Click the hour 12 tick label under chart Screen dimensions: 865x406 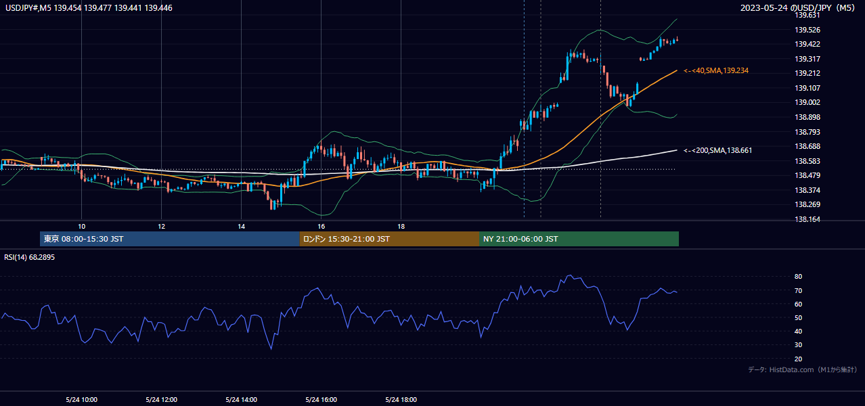click(x=161, y=226)
